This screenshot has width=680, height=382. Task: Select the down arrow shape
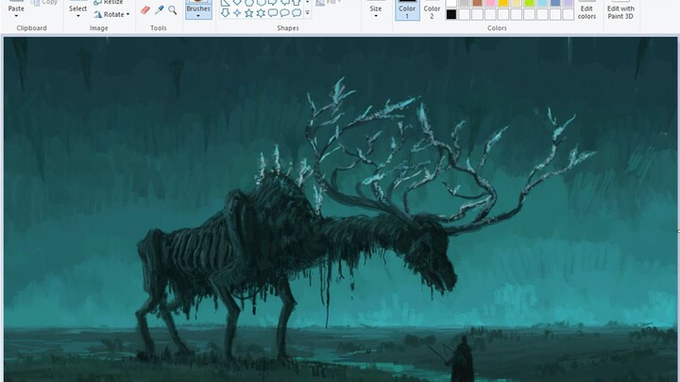coord(225,13)
